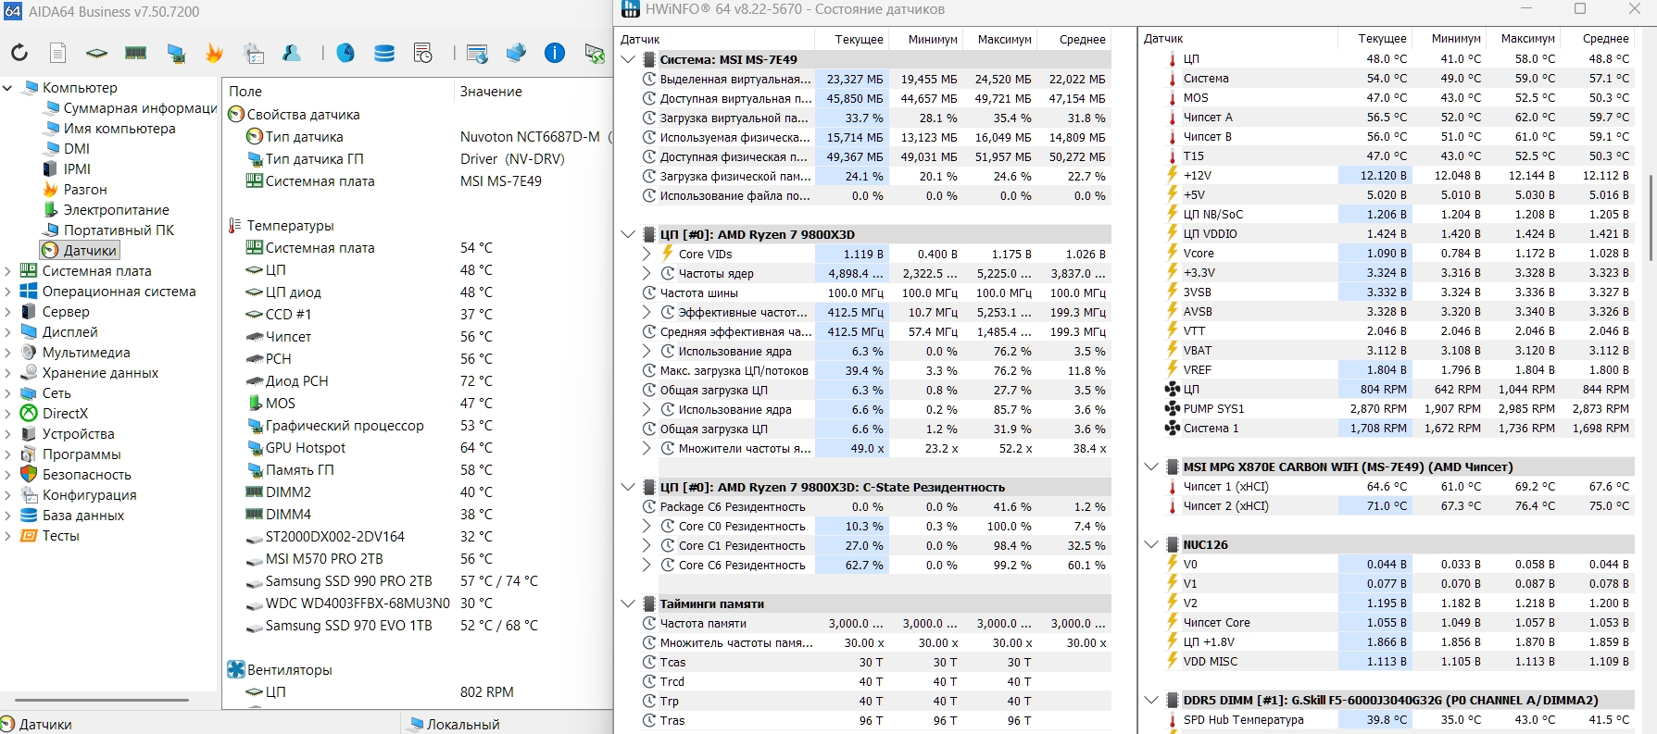1657x734 pixels.
Task: Collapse the Компьютер tree node
Action: [7, 88]
